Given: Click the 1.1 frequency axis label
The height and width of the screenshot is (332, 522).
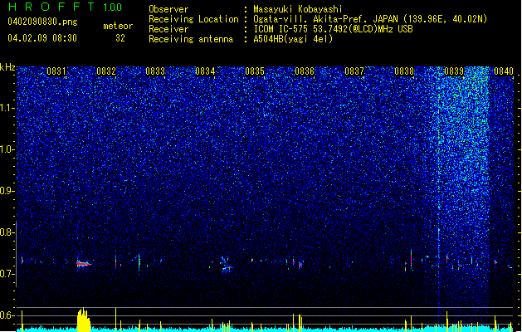Looking at the screenshot, I should pos(7,108).
